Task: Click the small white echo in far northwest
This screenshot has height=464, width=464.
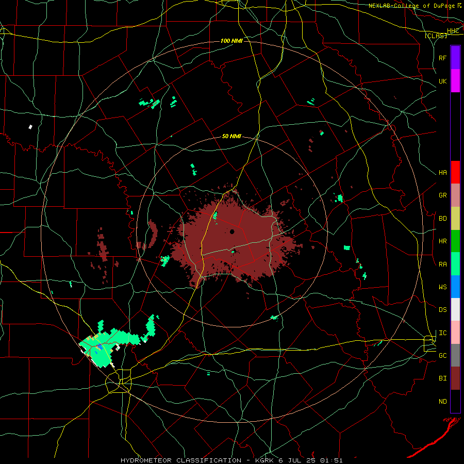Action: tap(30, 127)
